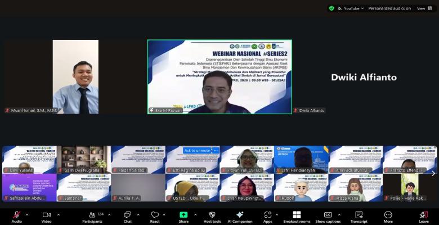Launch the AI Companion
439x225 pixels.
[x=240, y=217]
